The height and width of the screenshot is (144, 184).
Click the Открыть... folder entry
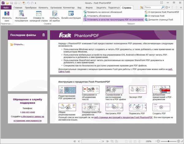pyautogui.click(x=17, y=44)
